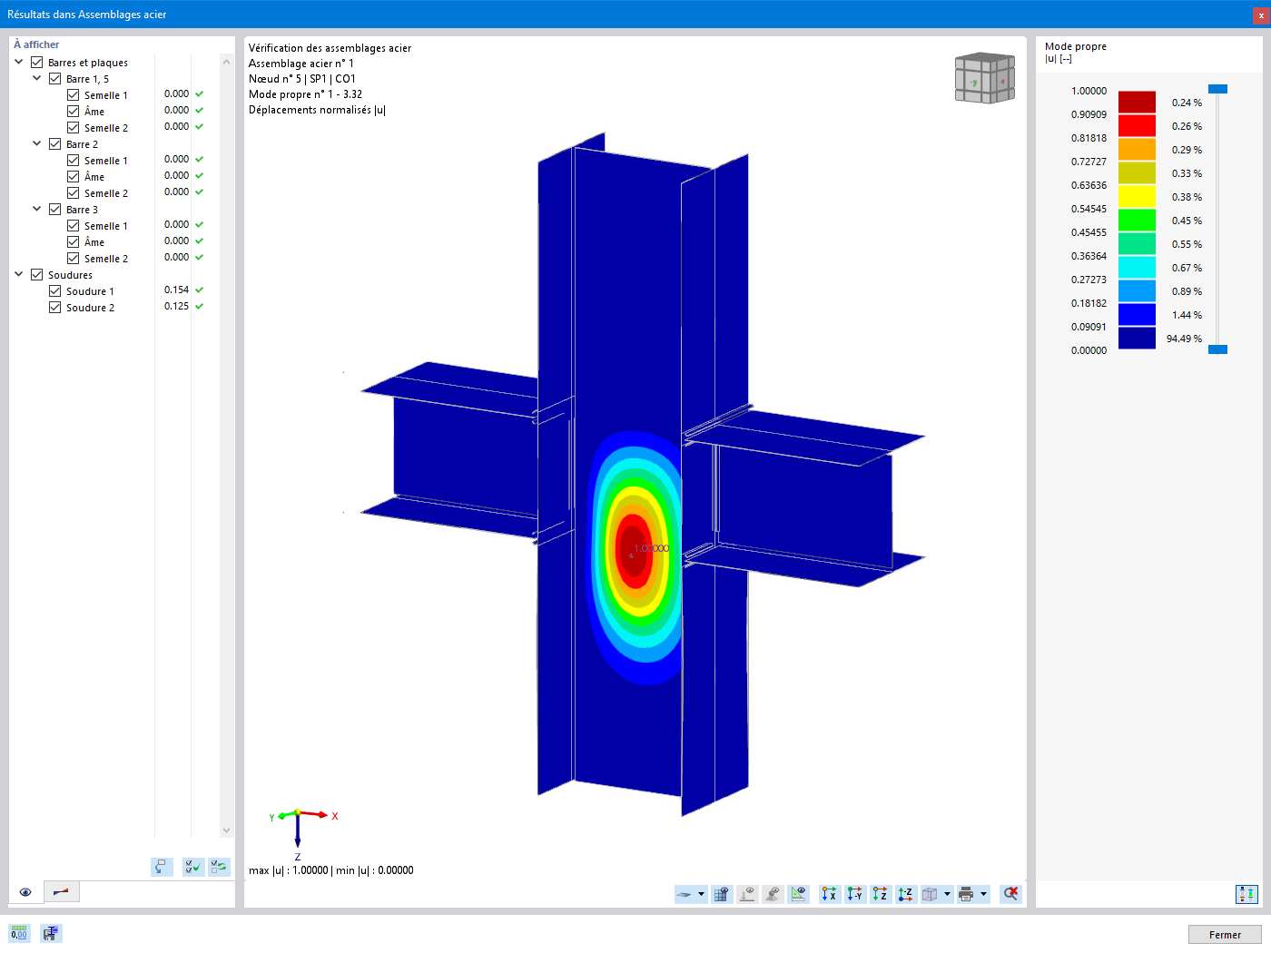Image resolution: width=1271 pixels, height=953 pixels.
Task: Toggle the mesh visibility icon
Action: 722,894
